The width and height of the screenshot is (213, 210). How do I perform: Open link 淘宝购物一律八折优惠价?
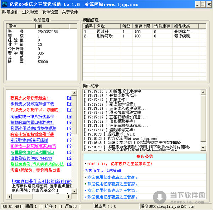tap(32, 117)
